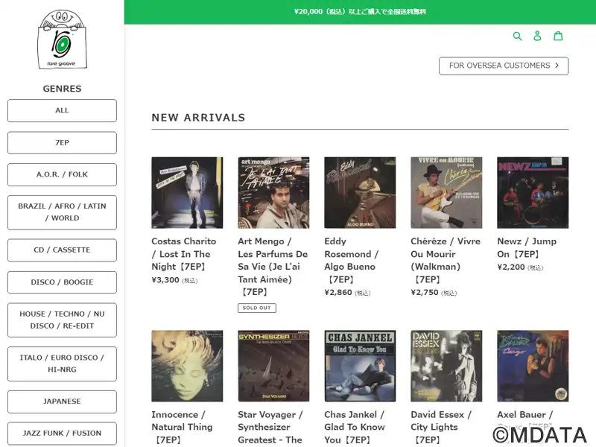
Task: Open 'David Essex / City Lights' title link
Action: (x=441, y=427)
